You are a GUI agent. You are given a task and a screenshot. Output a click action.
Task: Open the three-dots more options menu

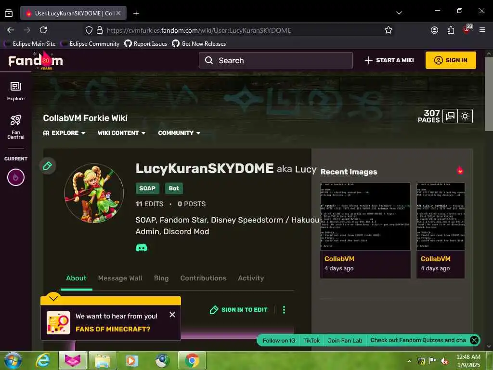coord(284,310)
